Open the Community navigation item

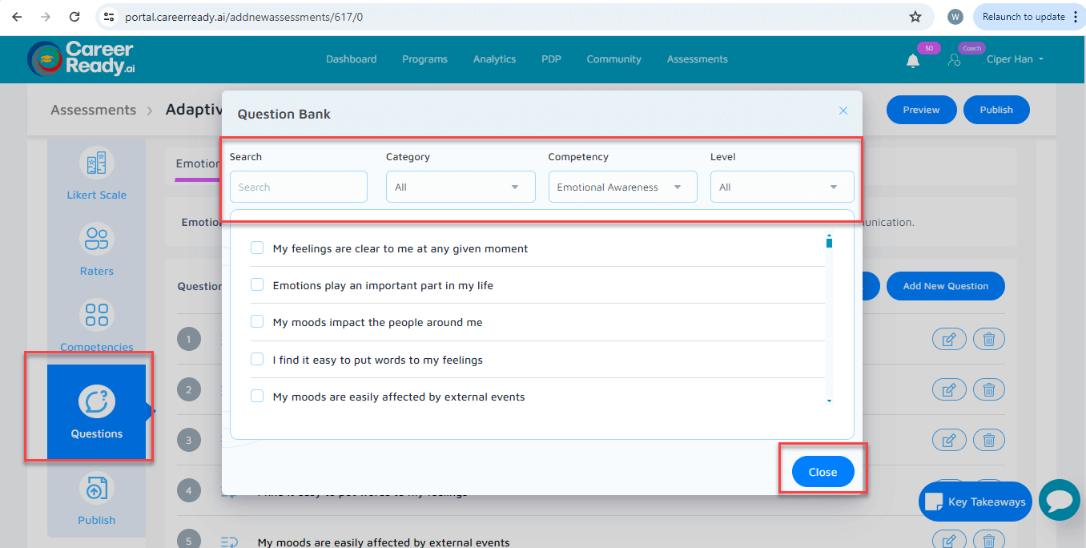613,58
